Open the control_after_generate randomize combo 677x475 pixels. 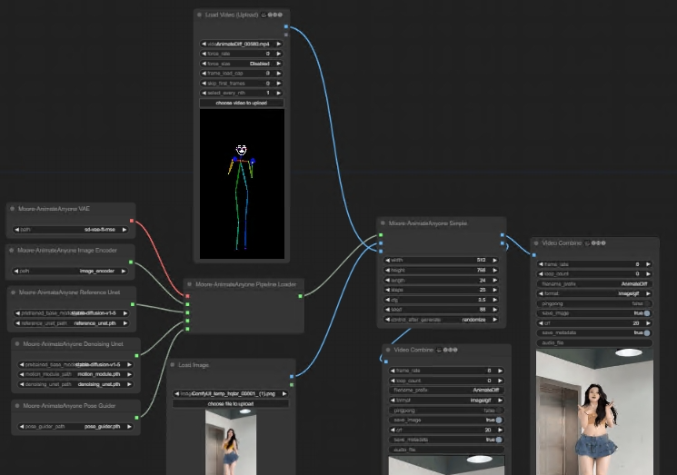pyautogui.click(x=442, y=320)
